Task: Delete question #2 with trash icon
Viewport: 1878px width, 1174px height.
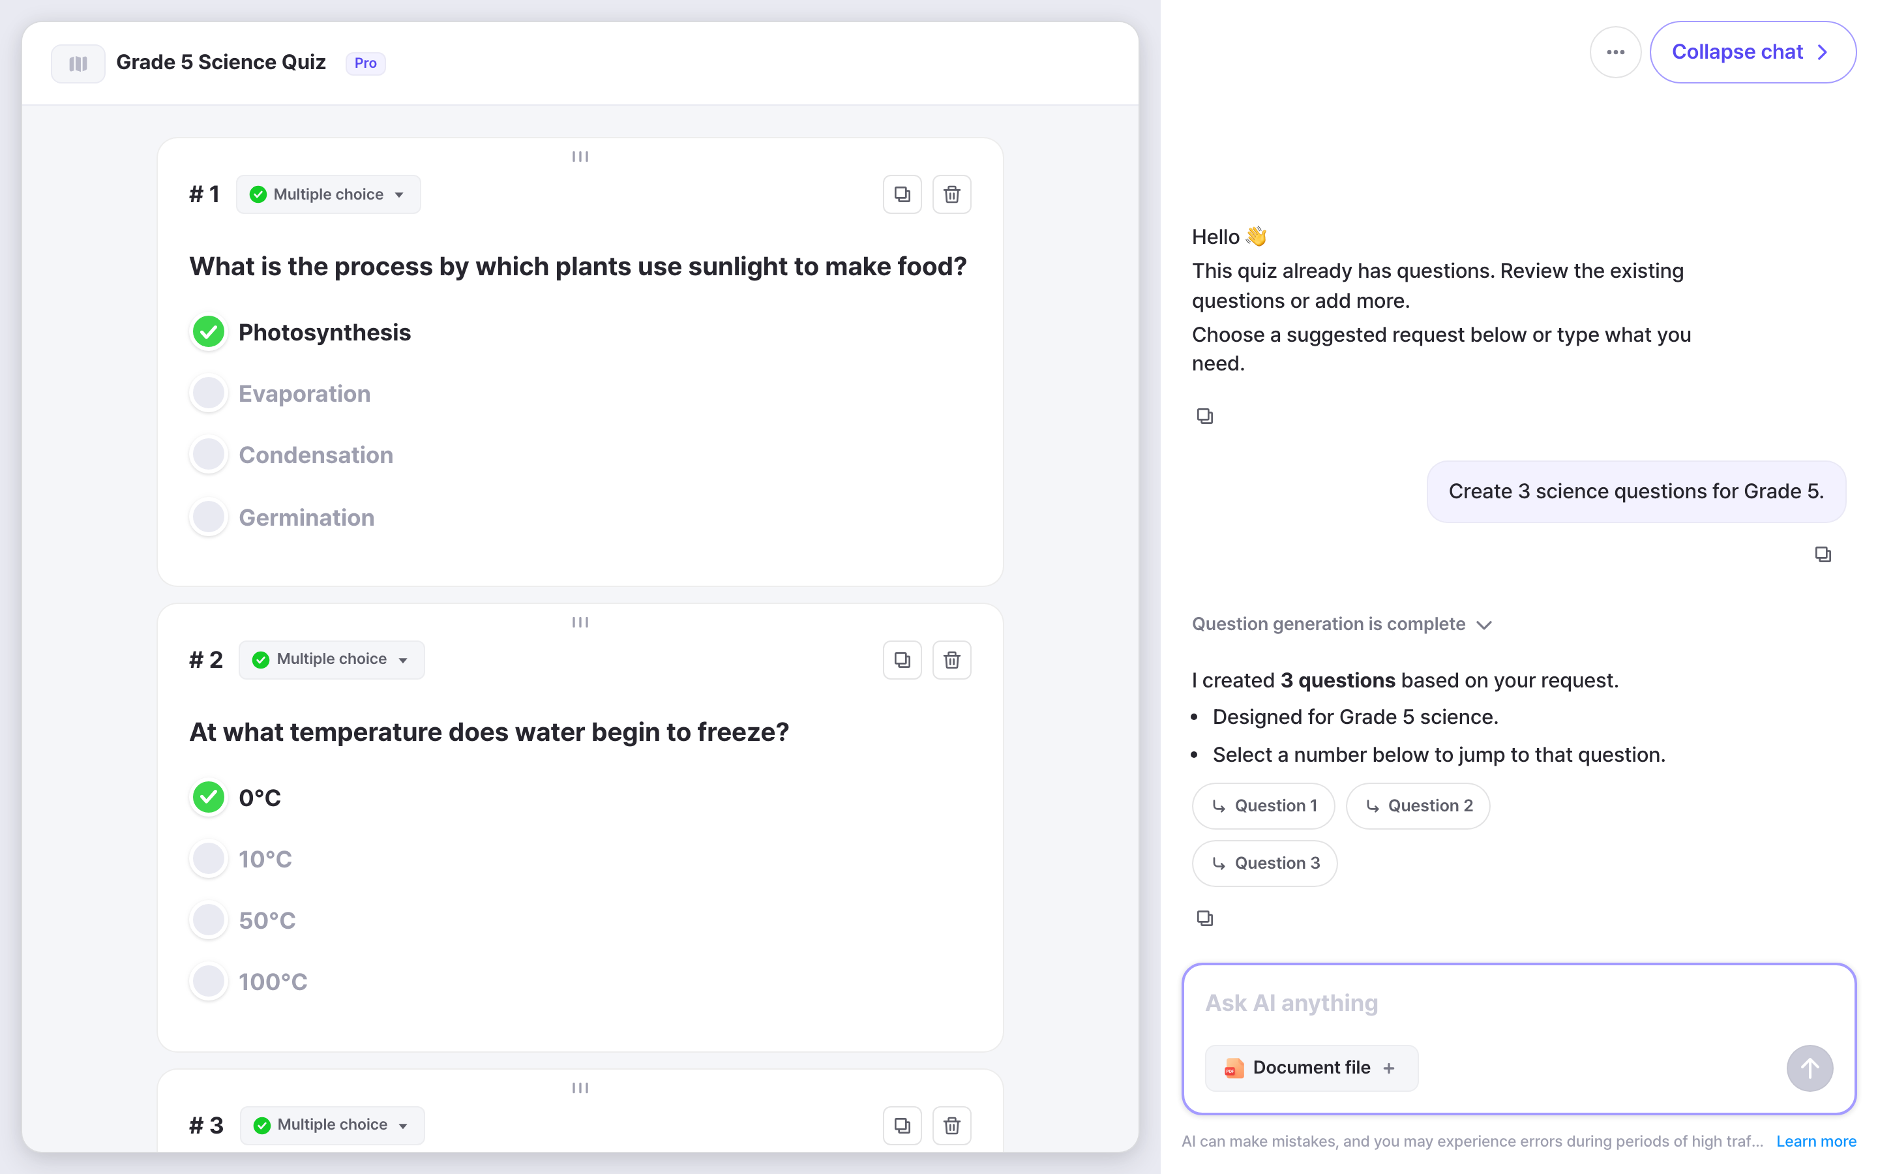Action: (x=951, y=660)
